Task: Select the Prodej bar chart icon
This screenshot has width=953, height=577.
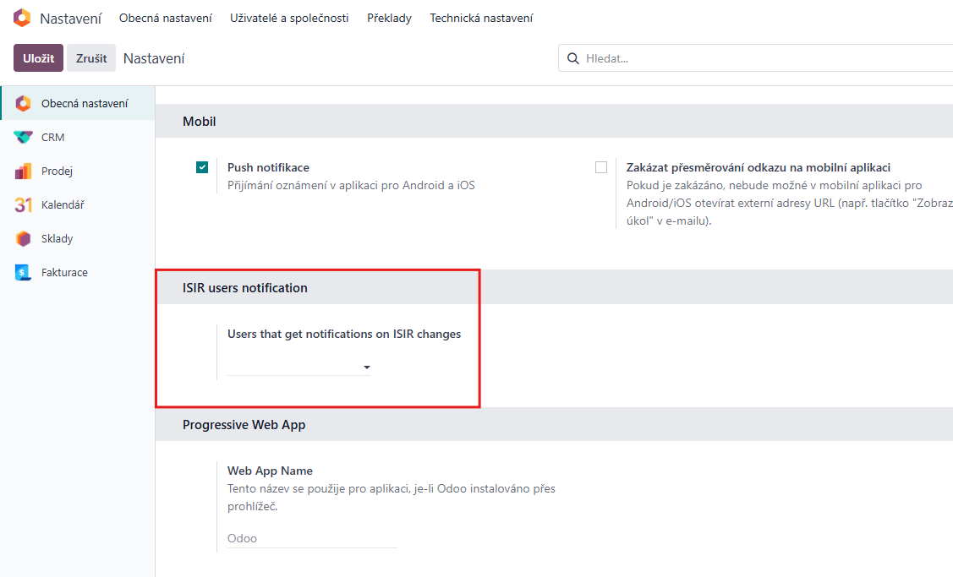Action: point(24,171)
